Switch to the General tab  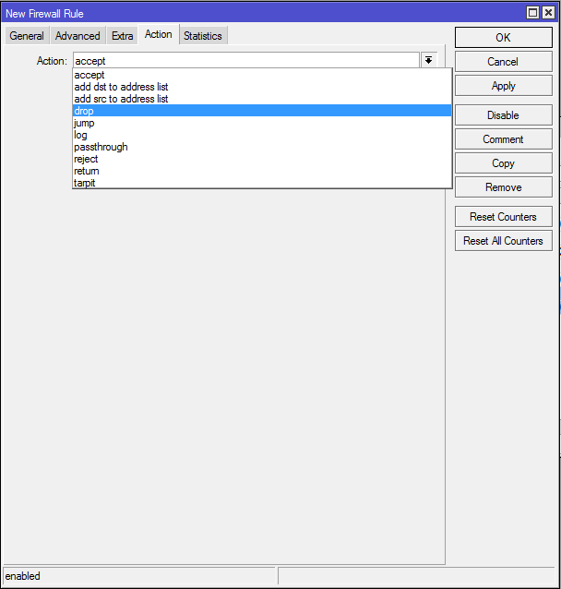point(27,36)
